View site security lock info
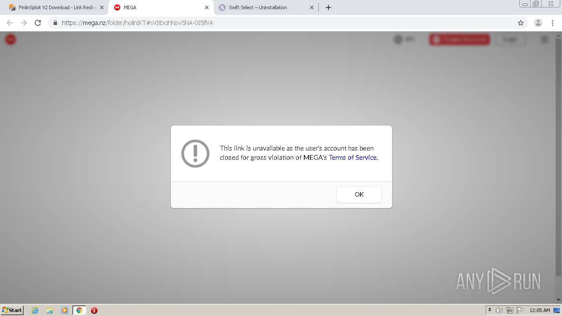The height and width of the screenshot is (316, 562). tap(55, 23)
